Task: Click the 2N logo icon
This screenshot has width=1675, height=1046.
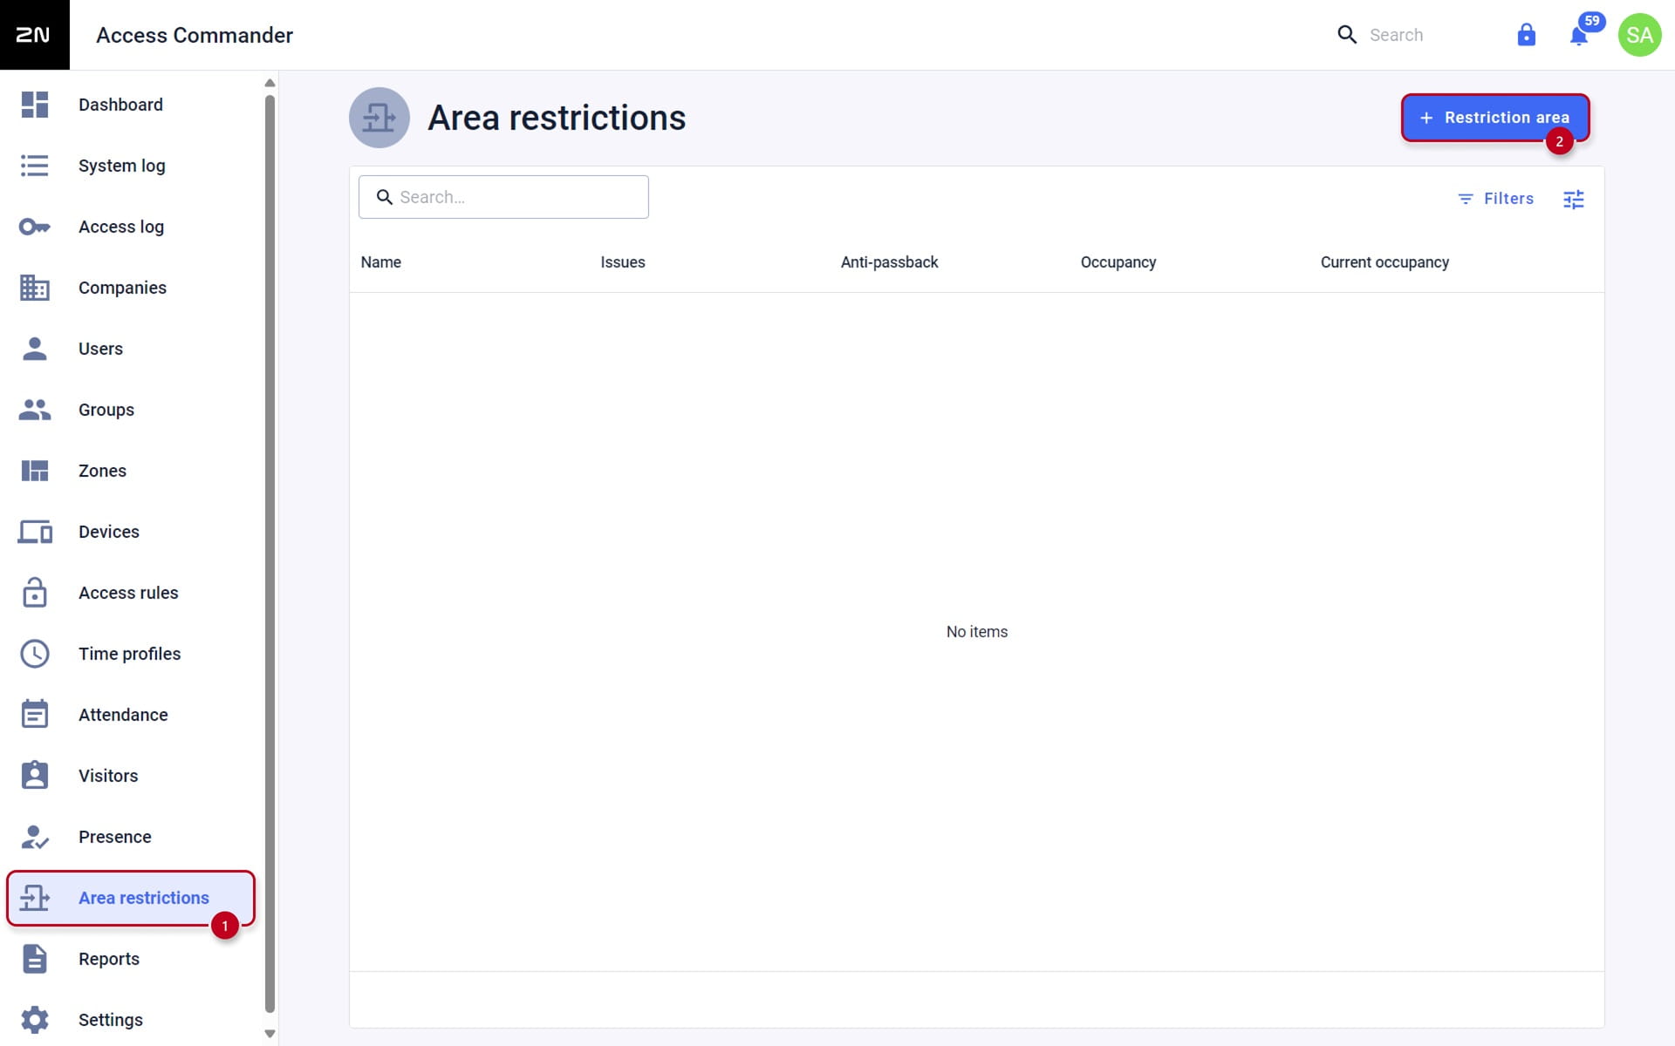Action: 34,35
